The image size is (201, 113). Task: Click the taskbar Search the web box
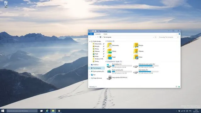(x=22, y=111)
